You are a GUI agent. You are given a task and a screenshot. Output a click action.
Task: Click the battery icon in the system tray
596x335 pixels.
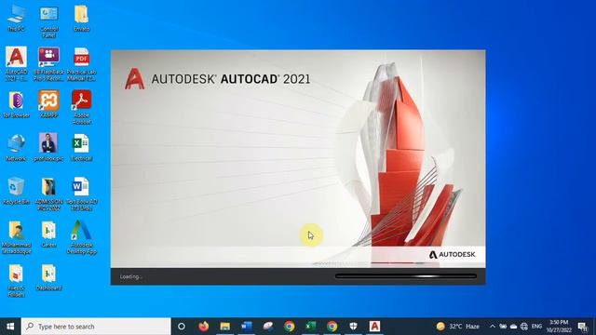(503, 327)
